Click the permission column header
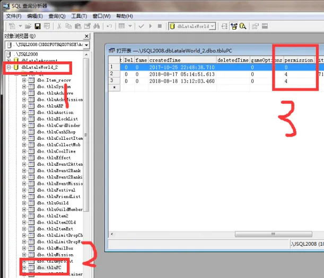This screenshot has height=278, width=324. pos(299,60)
